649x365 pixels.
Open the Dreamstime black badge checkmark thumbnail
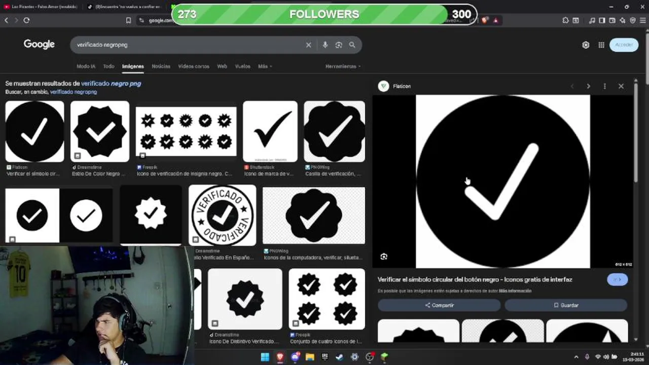pos(100,131)
